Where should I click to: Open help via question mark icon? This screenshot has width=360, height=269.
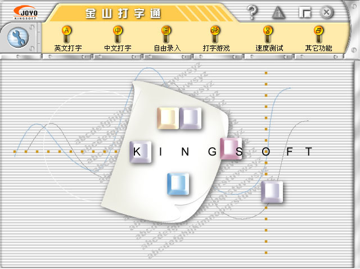pyautogui.click(x=252, y=12)
